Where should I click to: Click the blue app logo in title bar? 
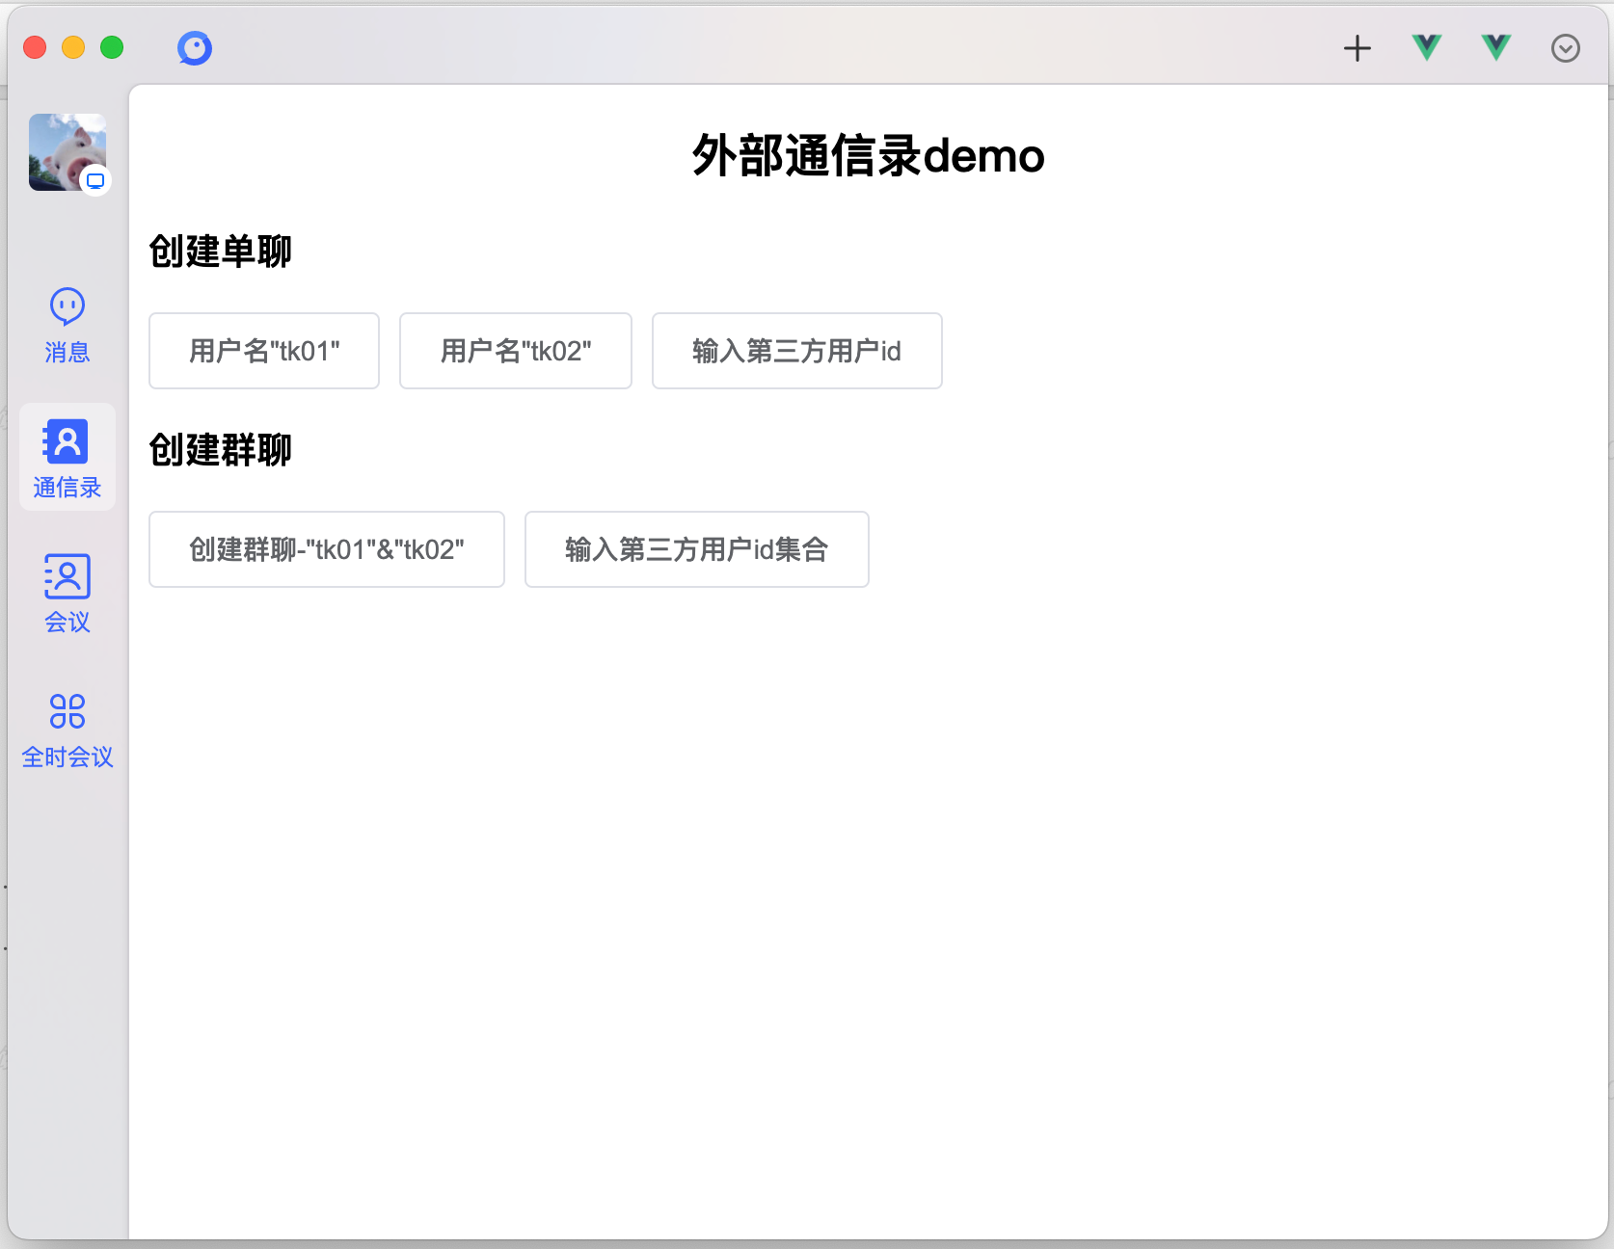[195, 48]
